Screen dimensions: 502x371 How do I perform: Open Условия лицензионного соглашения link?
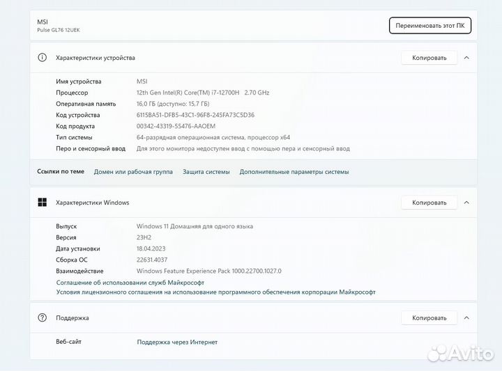(x=215, y=292)
